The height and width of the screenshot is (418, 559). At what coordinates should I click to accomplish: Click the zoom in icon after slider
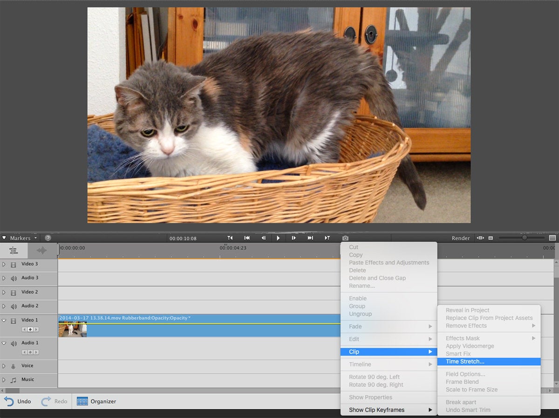point(552,238)
